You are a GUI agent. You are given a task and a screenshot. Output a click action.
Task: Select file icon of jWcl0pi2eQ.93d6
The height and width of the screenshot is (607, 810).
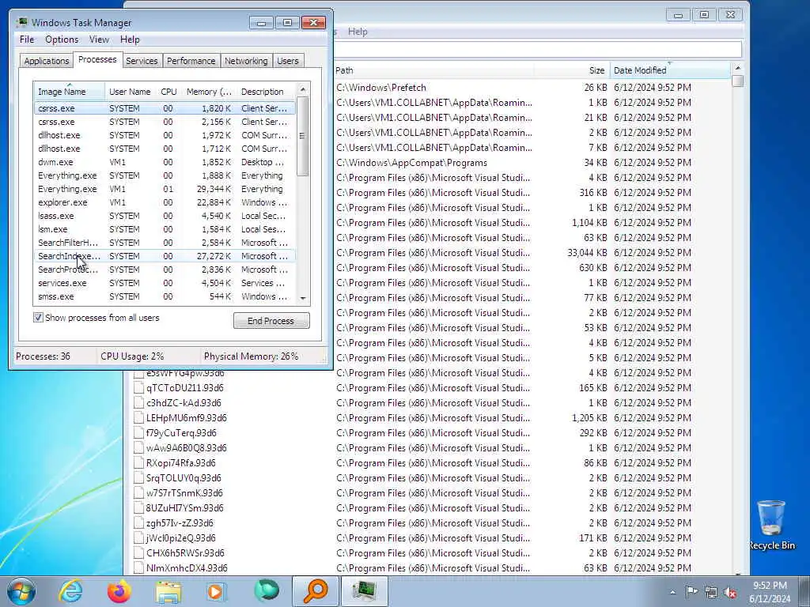138,537
